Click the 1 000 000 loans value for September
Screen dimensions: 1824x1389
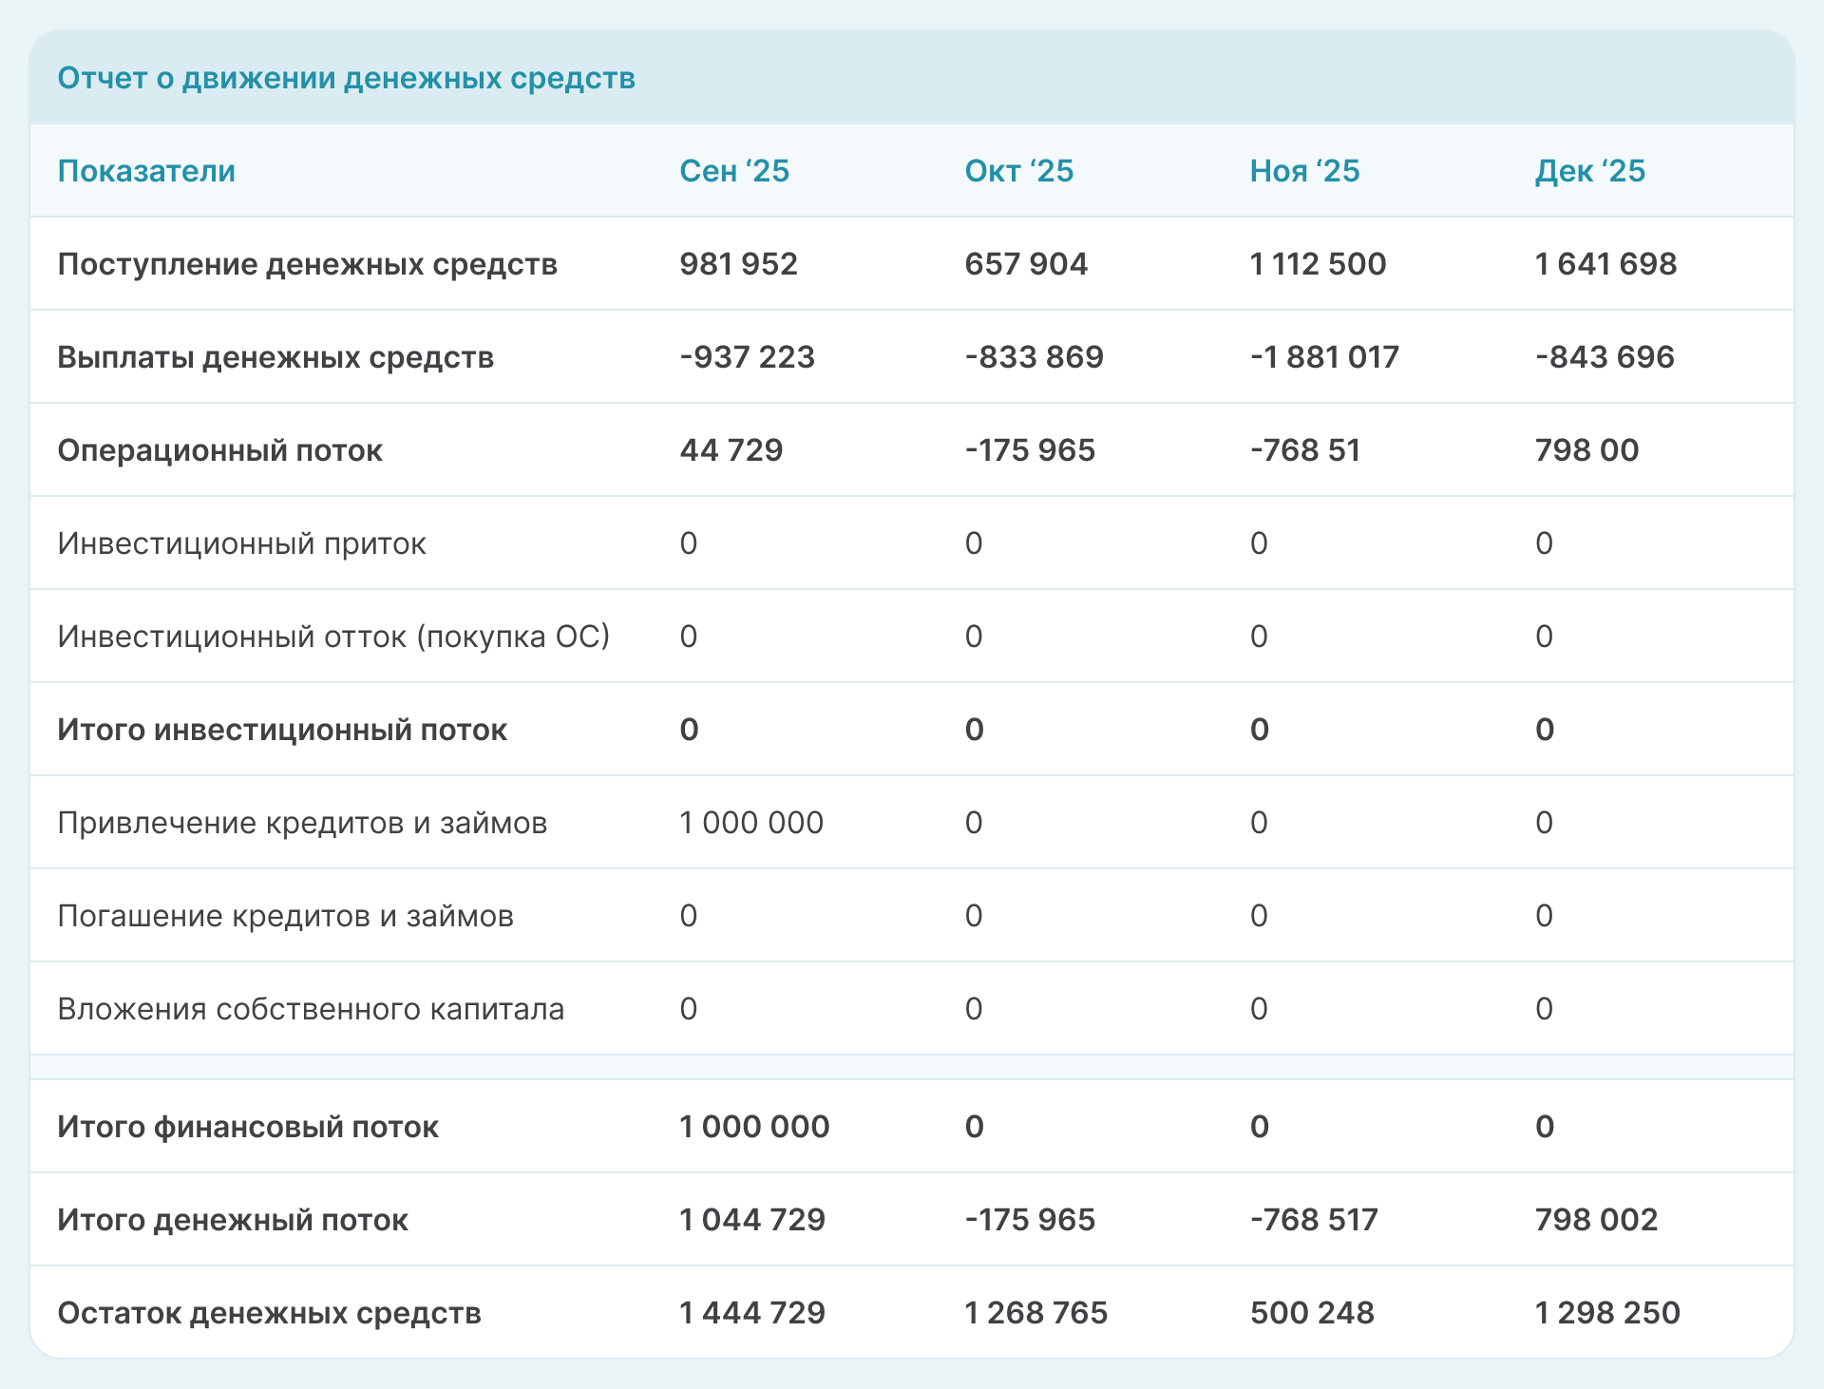coord(751,823)
